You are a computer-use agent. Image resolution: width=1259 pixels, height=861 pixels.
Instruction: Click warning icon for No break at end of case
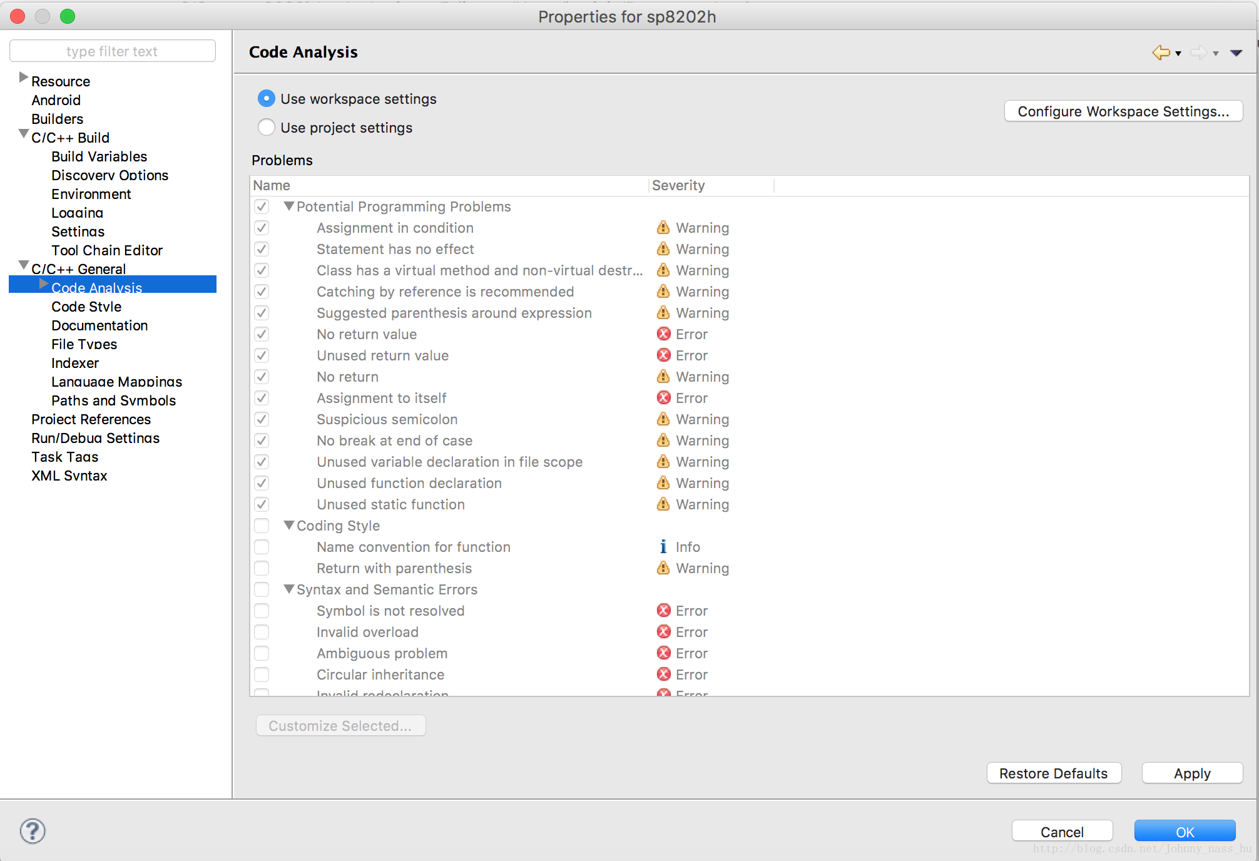click(663, 441)
